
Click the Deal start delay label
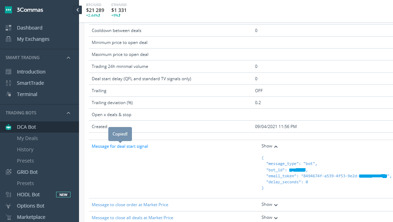point(141,79)
